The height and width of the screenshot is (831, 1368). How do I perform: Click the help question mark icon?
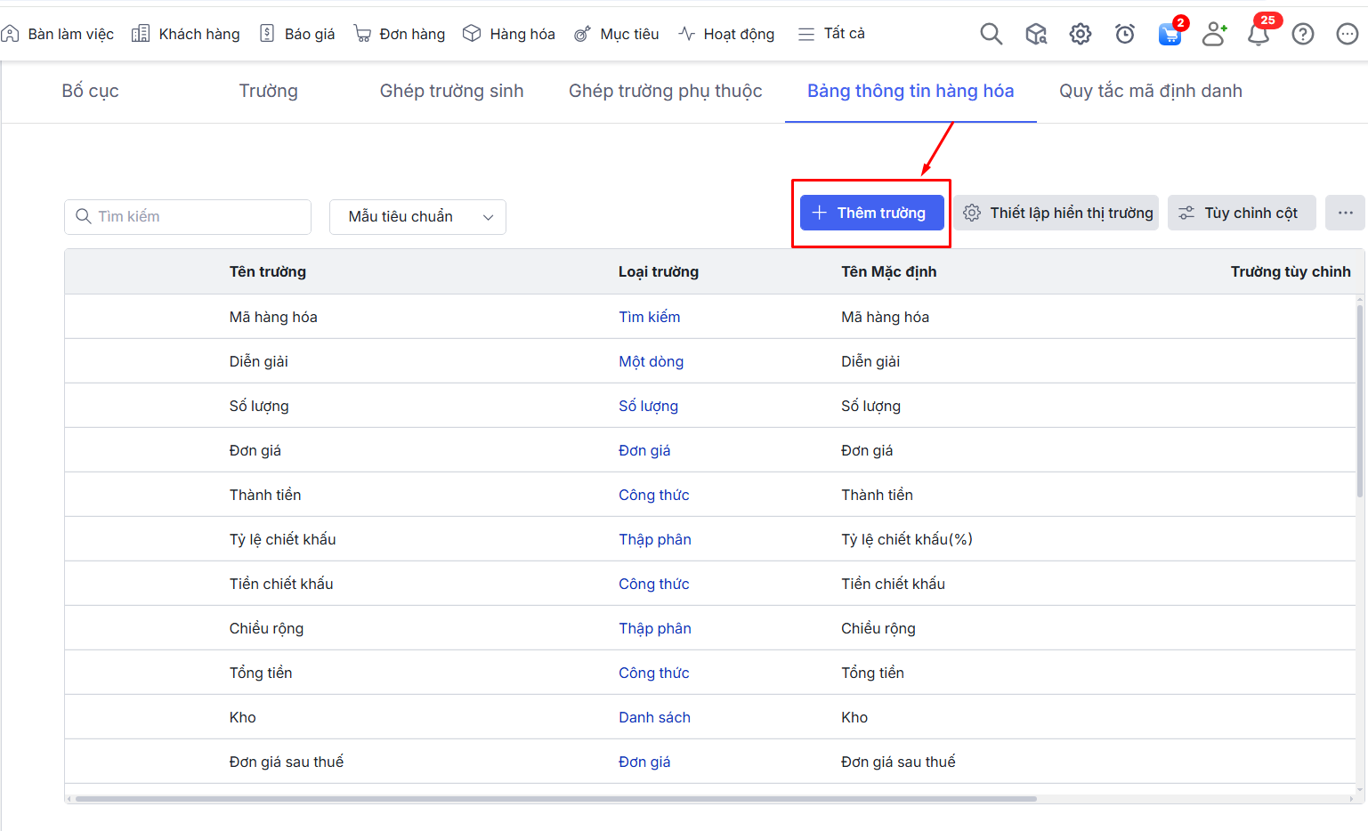tap(1302, 34)
